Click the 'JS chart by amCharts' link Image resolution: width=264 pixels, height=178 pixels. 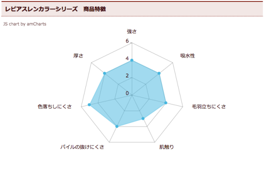25,24
